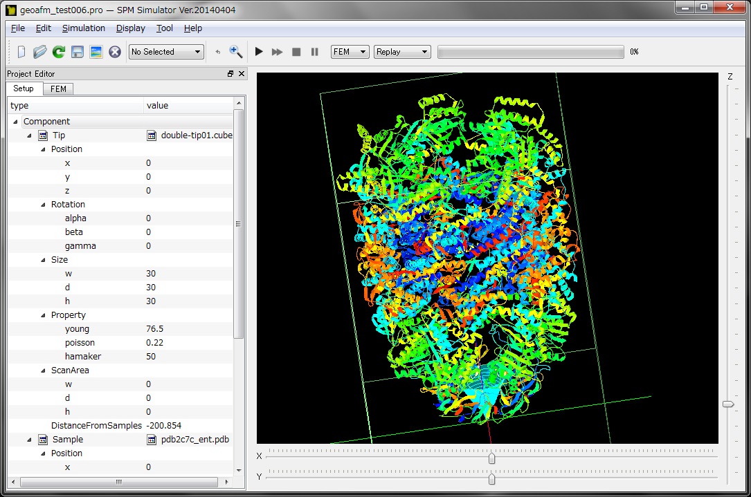The image size is (751, 497).
Task: Select the young value 76.5
Action: [x=155, y=329]
